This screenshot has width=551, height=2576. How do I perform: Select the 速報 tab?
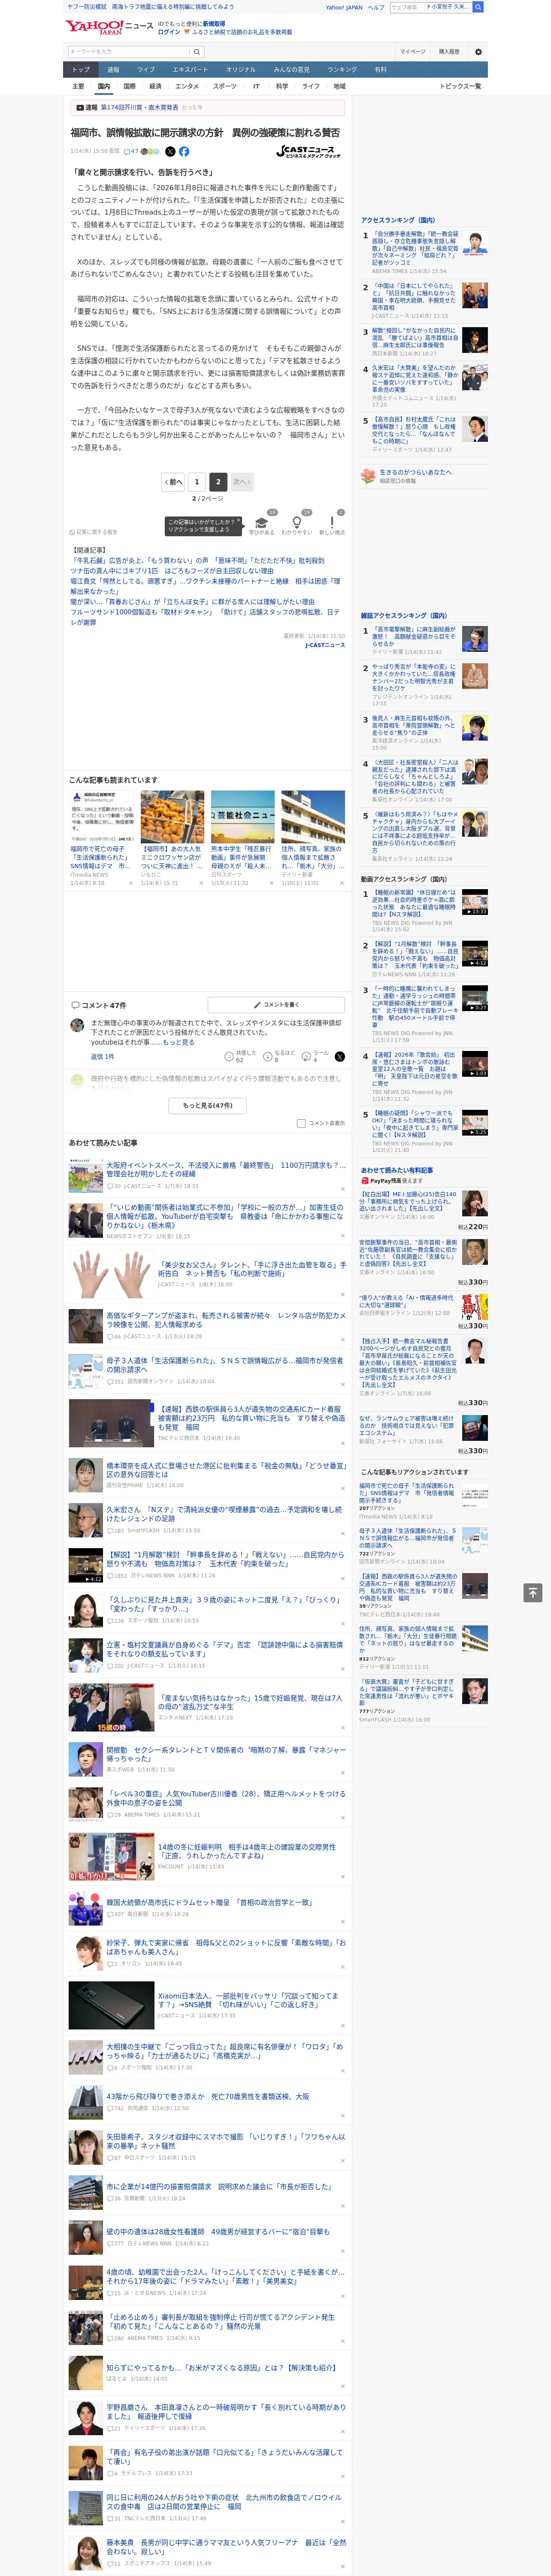pos(113,70)
